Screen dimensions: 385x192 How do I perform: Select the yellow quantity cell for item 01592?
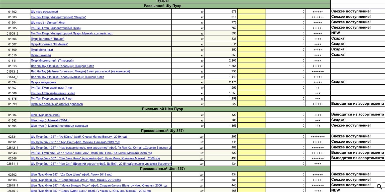point(252,120)
